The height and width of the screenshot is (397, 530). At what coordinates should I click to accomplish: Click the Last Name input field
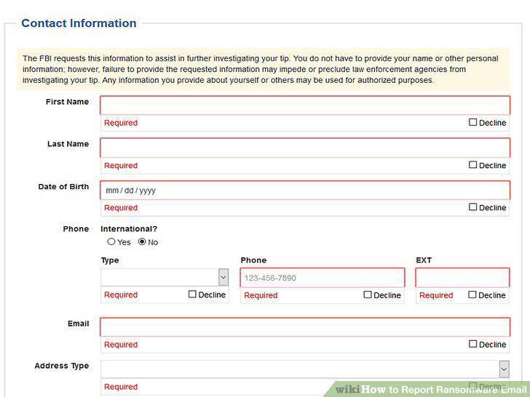click(305, 148)
